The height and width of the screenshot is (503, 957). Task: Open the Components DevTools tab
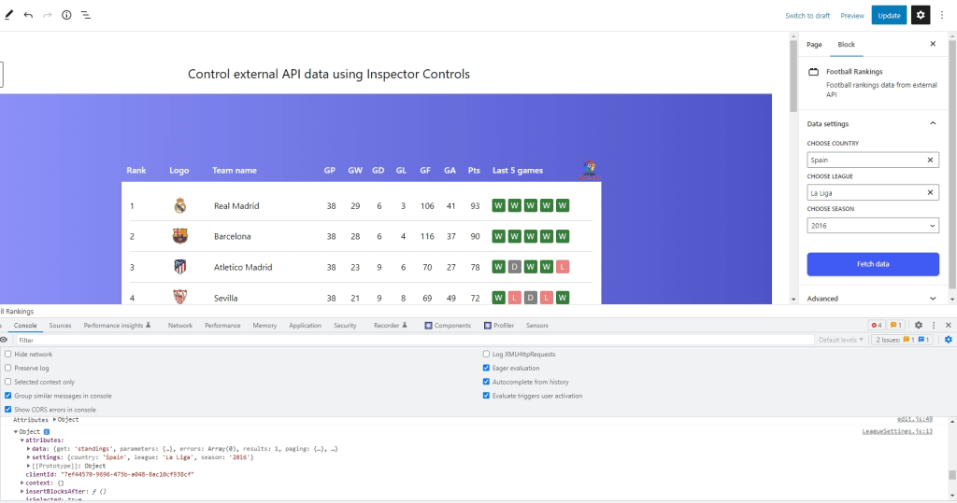pos(448,326)
